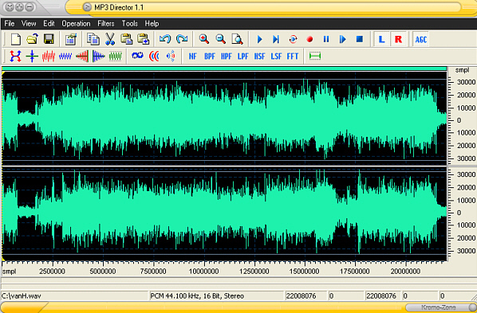This screenshot has height=313, width=477.
Task: Apply the red fade-in effect icon
Action: (82, 57)
